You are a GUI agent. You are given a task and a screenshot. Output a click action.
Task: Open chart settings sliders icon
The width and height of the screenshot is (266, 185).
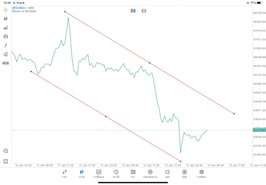6,36
